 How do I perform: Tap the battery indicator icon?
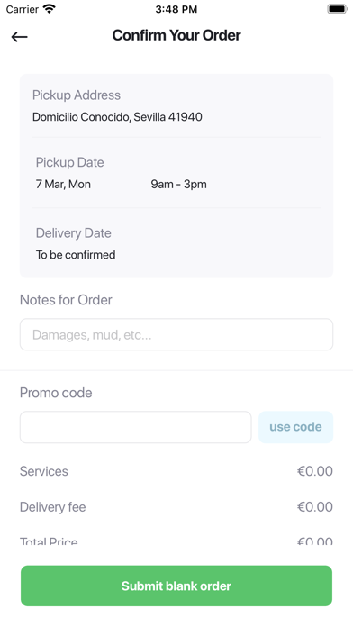coord(338,9)
